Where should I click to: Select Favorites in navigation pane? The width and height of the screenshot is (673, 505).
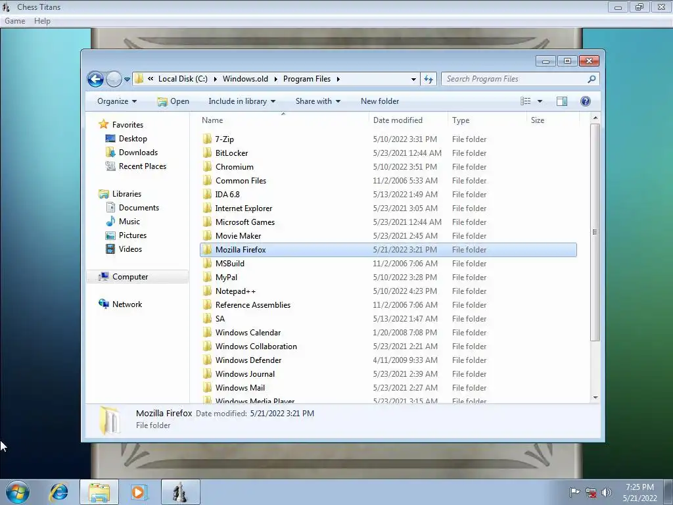(128, 124)
